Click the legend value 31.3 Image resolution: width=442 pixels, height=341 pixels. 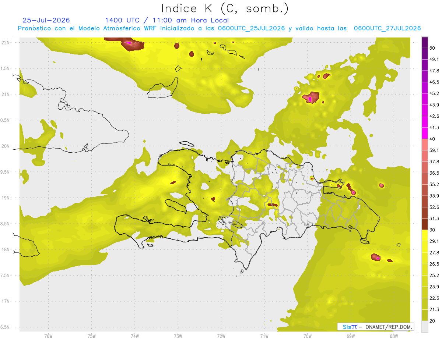pos(434,219)
